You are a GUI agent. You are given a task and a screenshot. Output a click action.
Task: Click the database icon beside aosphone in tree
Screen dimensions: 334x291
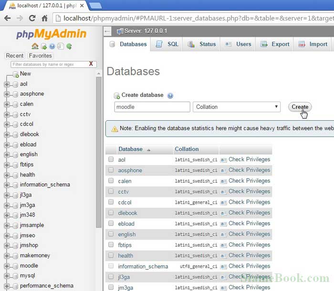15,94
